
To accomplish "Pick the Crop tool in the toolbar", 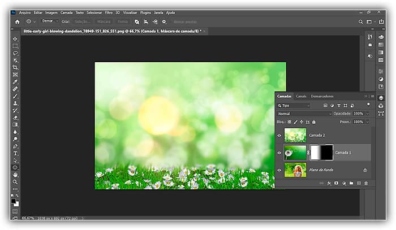I will click(x=15, y=67).
